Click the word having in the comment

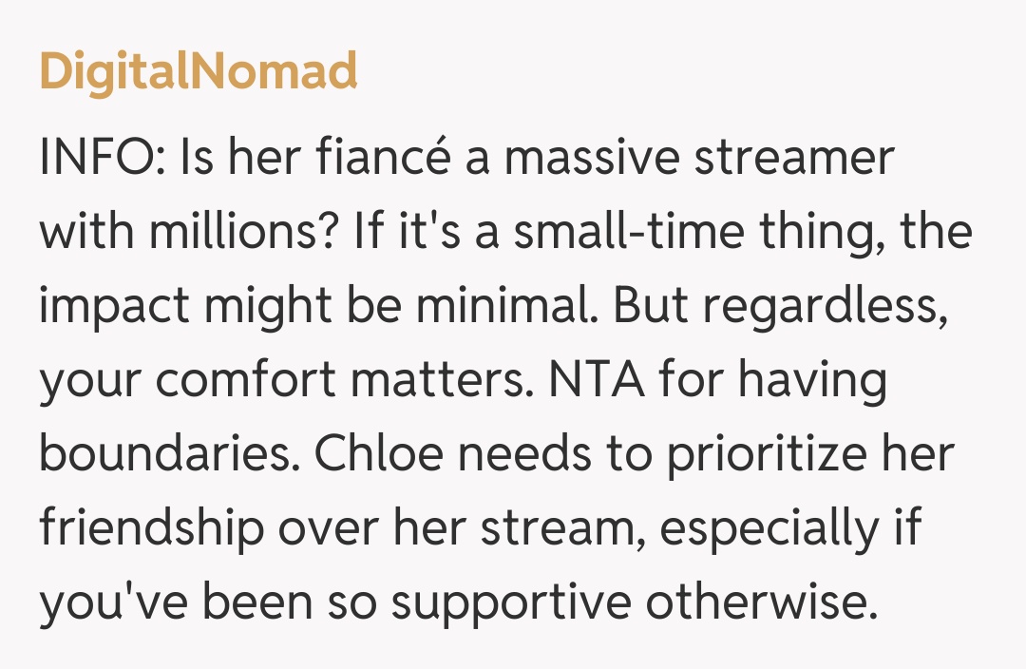click(x=813, y=380)
